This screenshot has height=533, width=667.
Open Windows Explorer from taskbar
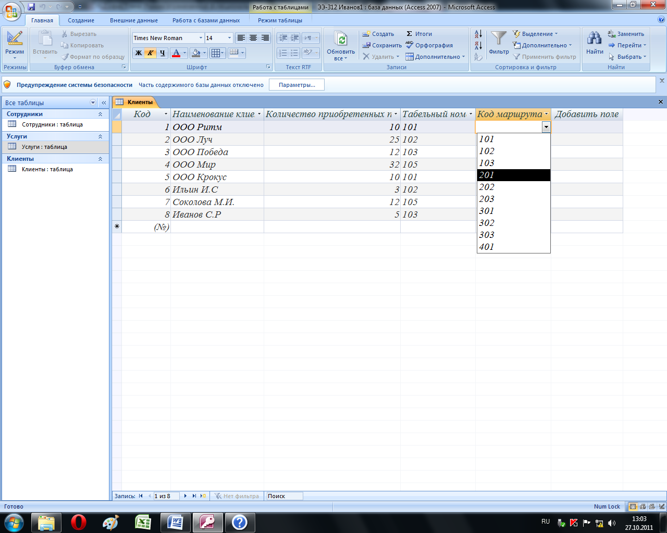pyautogui.click(x=46, y=522)
